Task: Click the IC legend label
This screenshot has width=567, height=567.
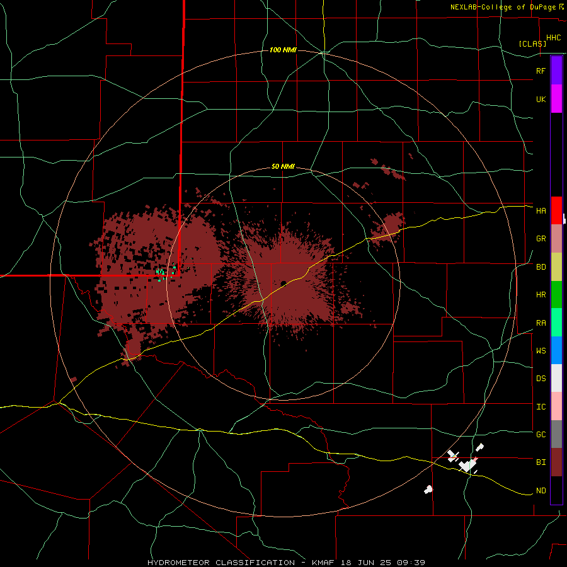Action: [541, 407]
